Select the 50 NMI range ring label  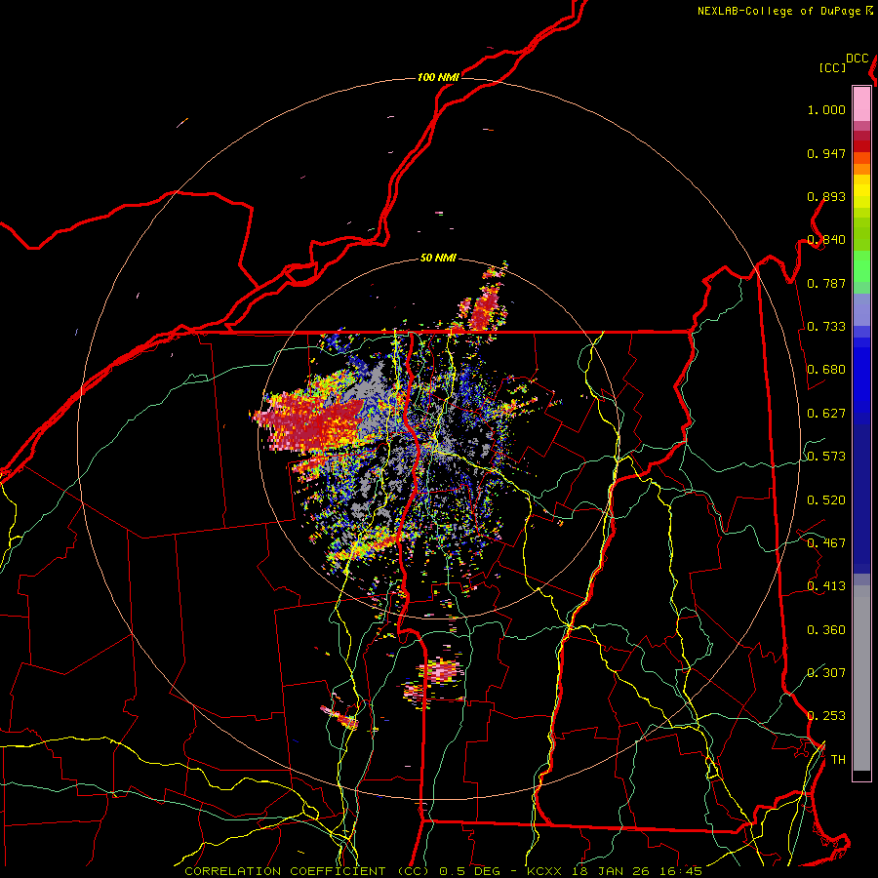click(438, 258)
